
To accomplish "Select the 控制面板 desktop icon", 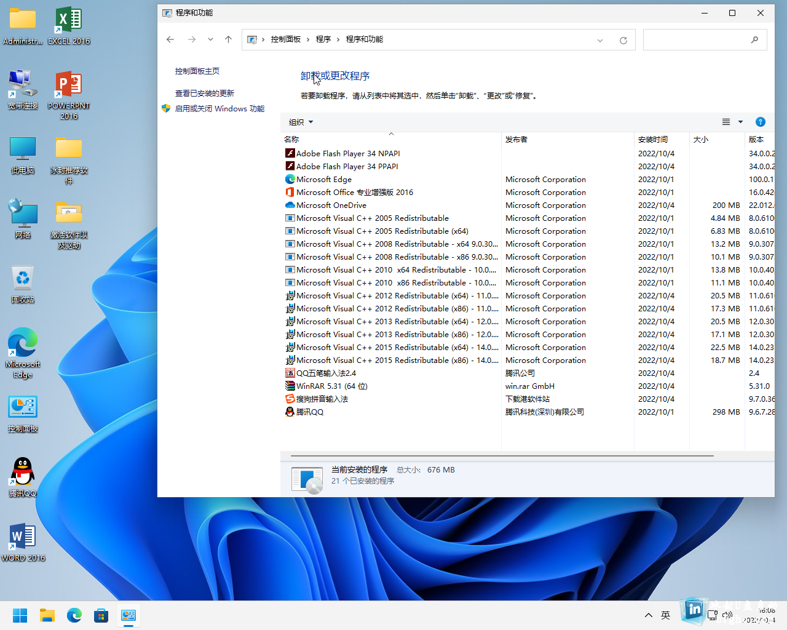I will point(23,414).
